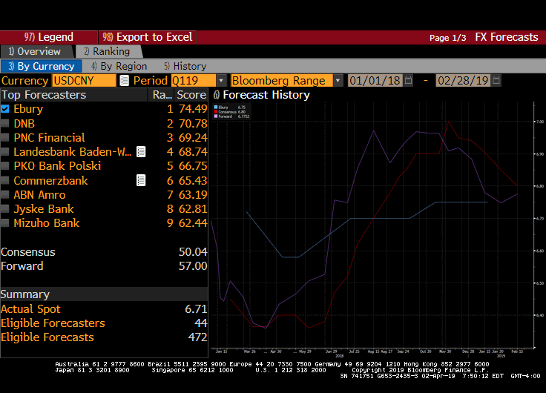Image resolution: width=546 pixels, height=393 pixels.
Task: Select Jyske Bank forecaster name
Action: coord(44,209)
